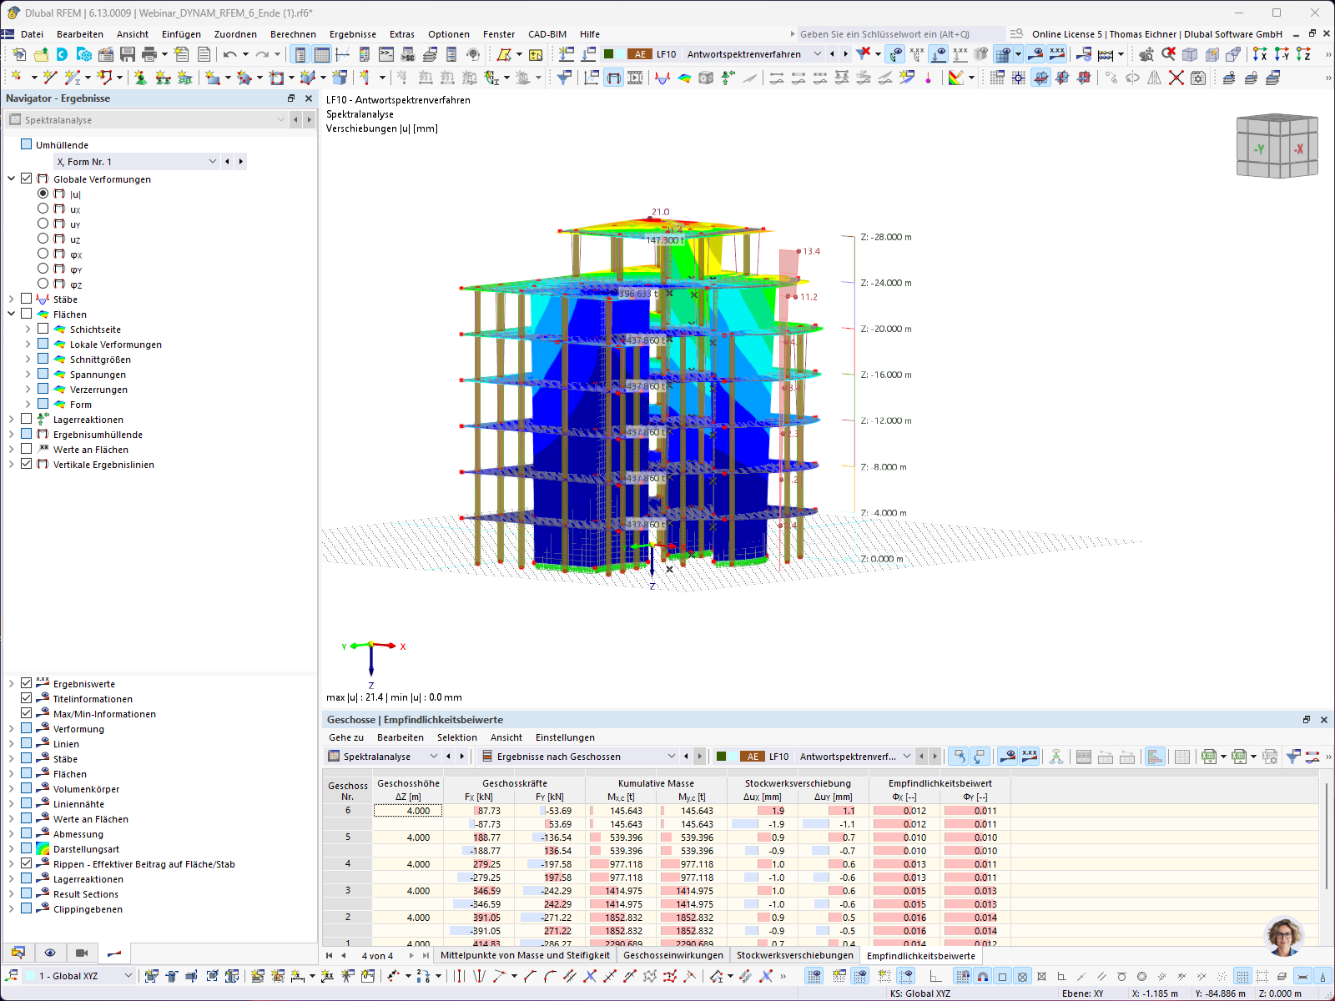Image resolution: width=1335 pixels, height=1001 pixels.
Task: Click the Print icon in main toolbar
Action: point(149,54)
